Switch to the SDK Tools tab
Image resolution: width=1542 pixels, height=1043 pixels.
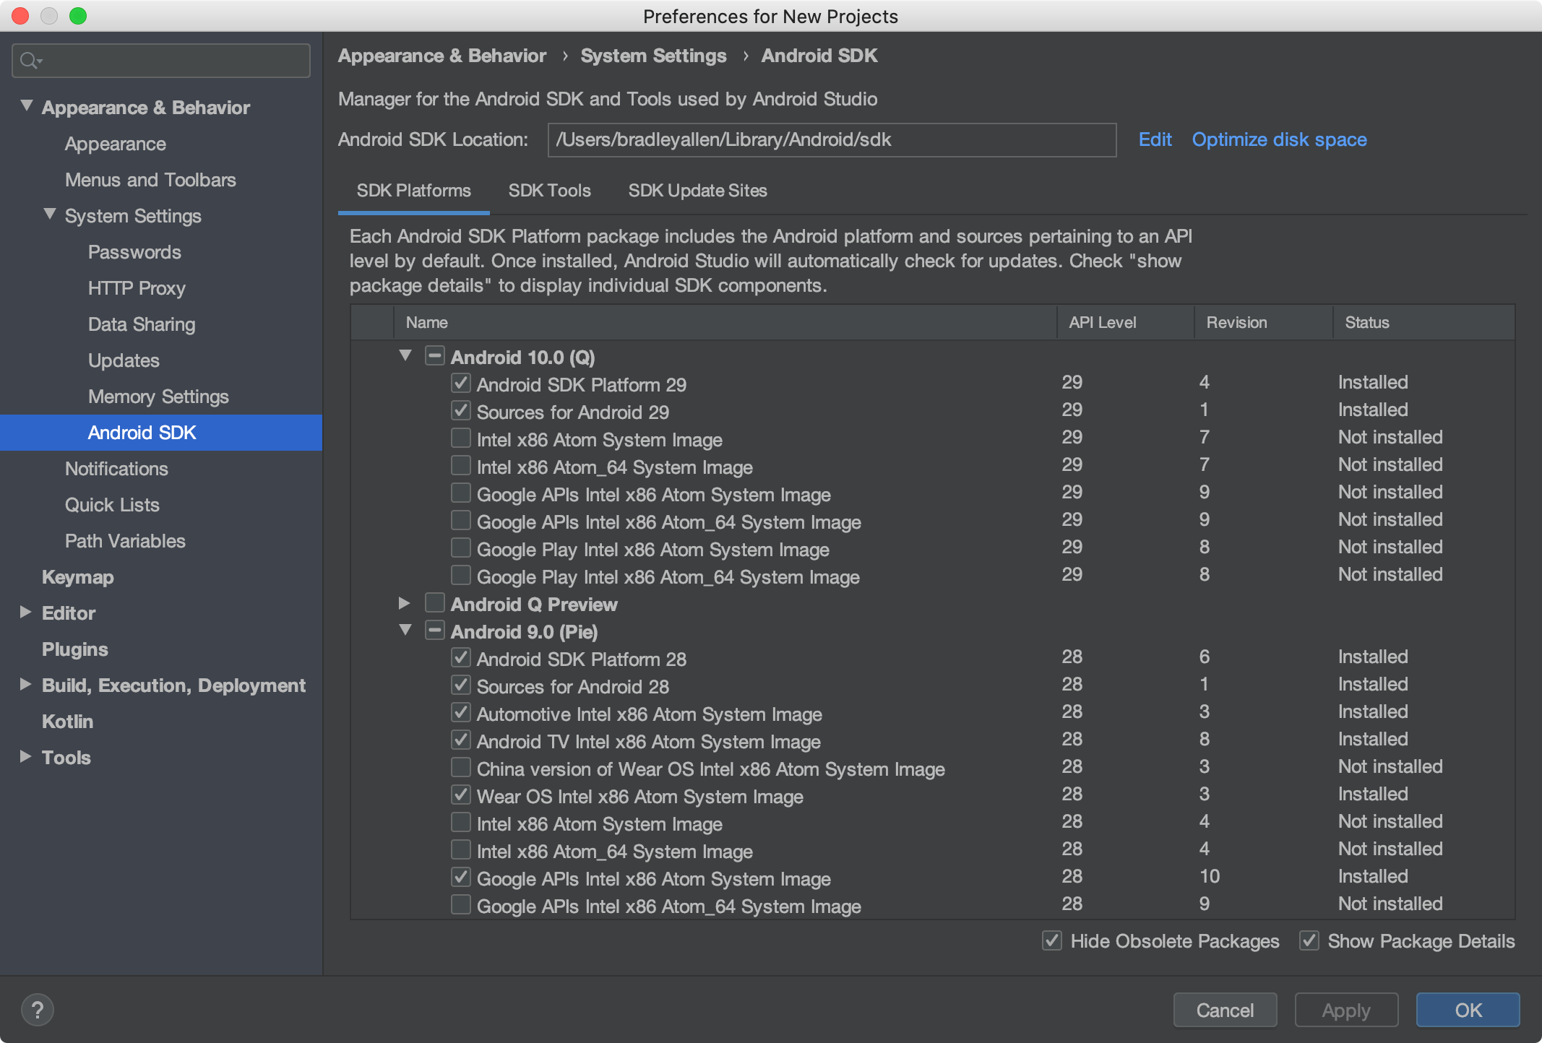[x=549, y=191]
